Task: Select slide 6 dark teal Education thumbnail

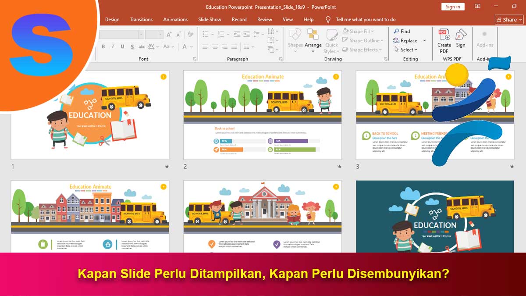Action: click(x=435, y=217)
